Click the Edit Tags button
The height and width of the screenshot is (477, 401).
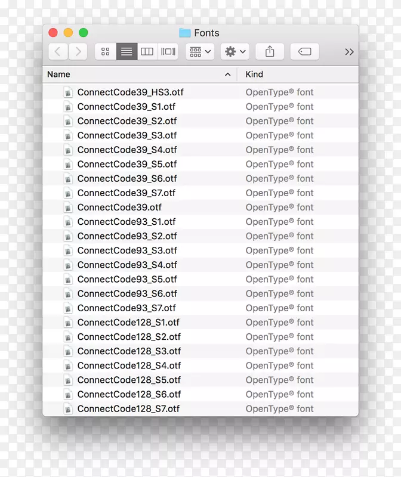(304, 51)
